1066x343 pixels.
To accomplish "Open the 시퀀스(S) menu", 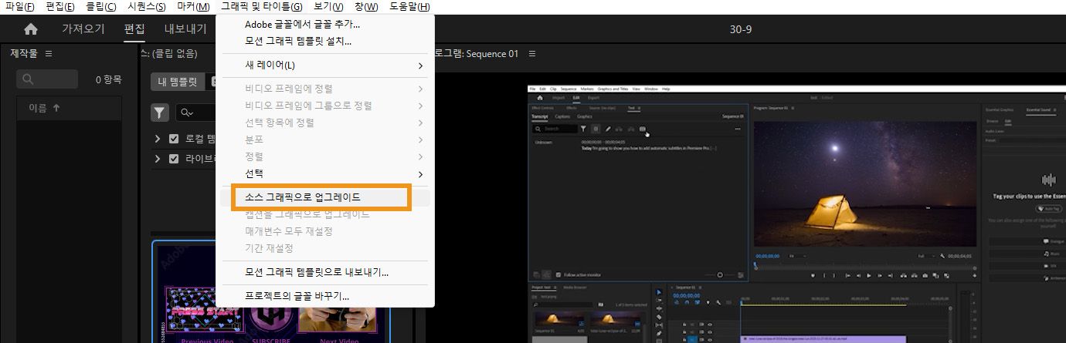I will click(x=147, y=7).
